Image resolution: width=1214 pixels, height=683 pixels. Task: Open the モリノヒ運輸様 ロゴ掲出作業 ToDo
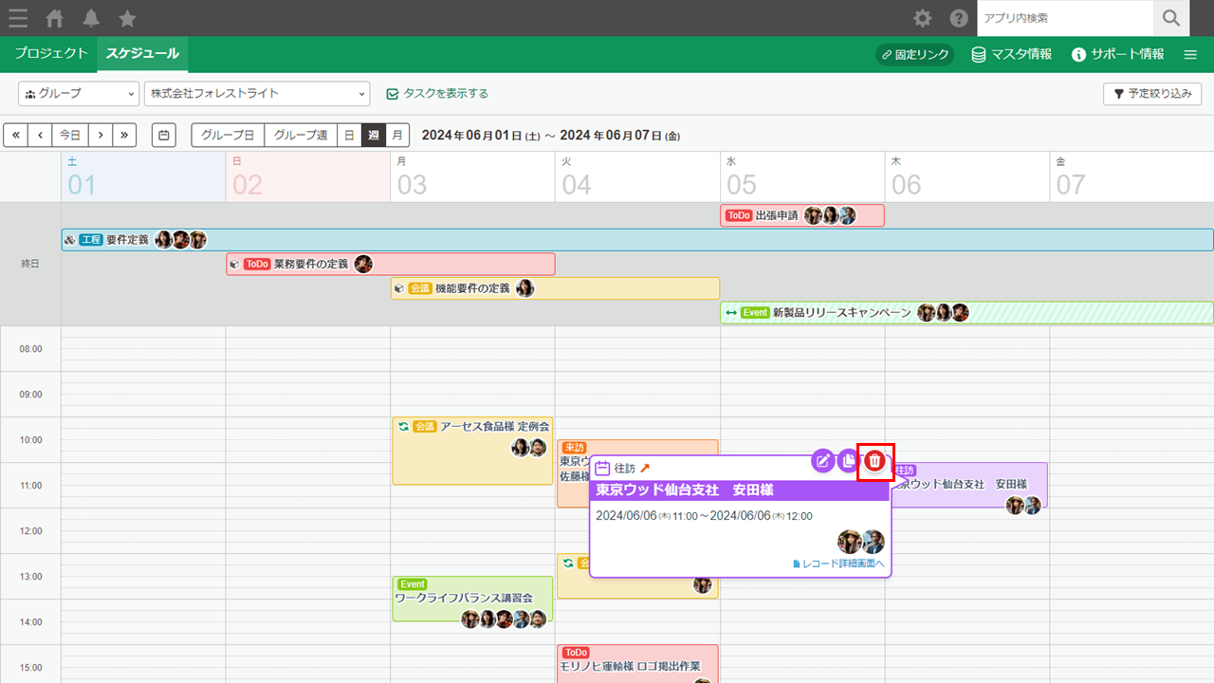point(637,664)
